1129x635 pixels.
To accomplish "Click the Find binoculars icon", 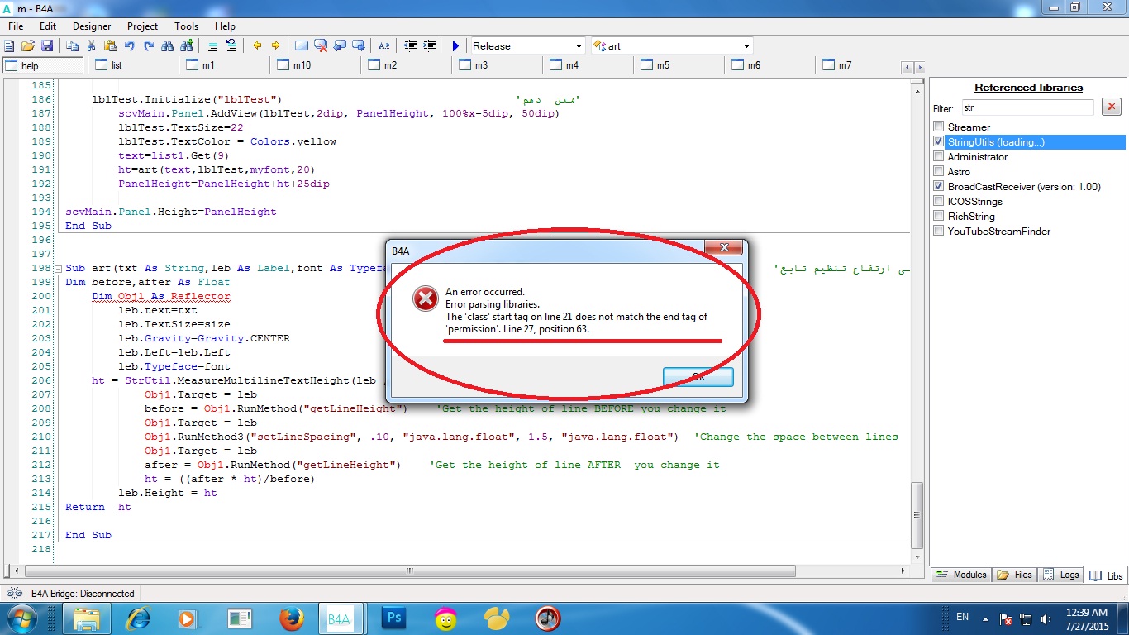I will pos(169,46).
